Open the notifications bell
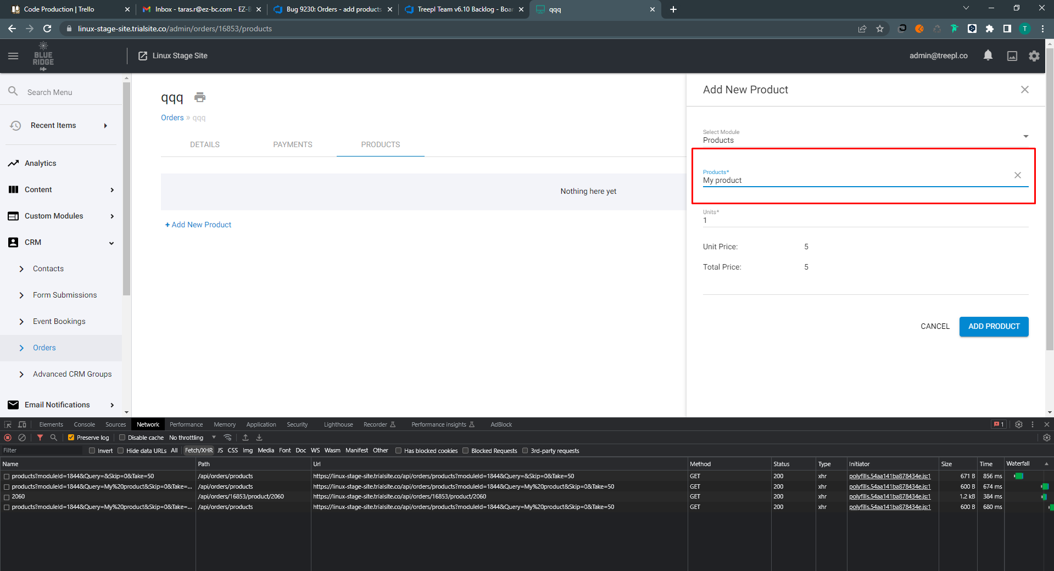This screenshot has height=571, width=1054. (988, 55)
